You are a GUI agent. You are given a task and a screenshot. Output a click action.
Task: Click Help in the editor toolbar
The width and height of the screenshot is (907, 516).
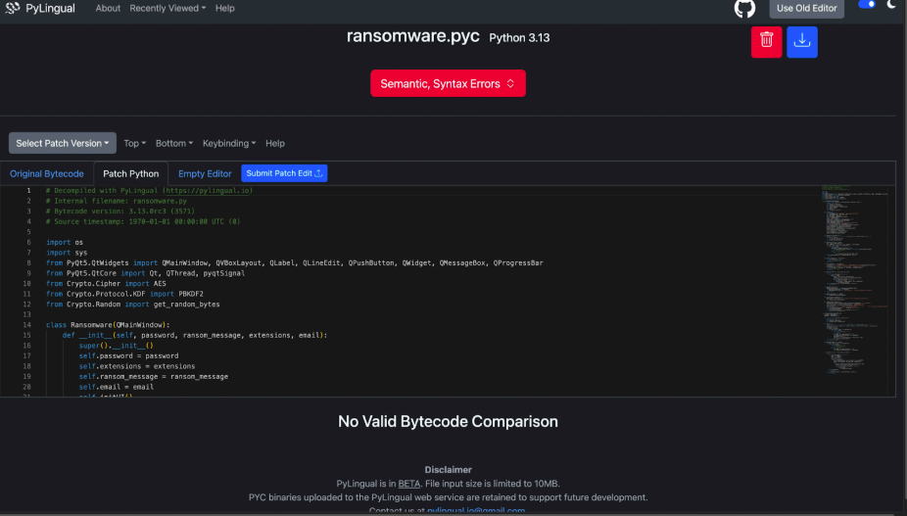275,143
